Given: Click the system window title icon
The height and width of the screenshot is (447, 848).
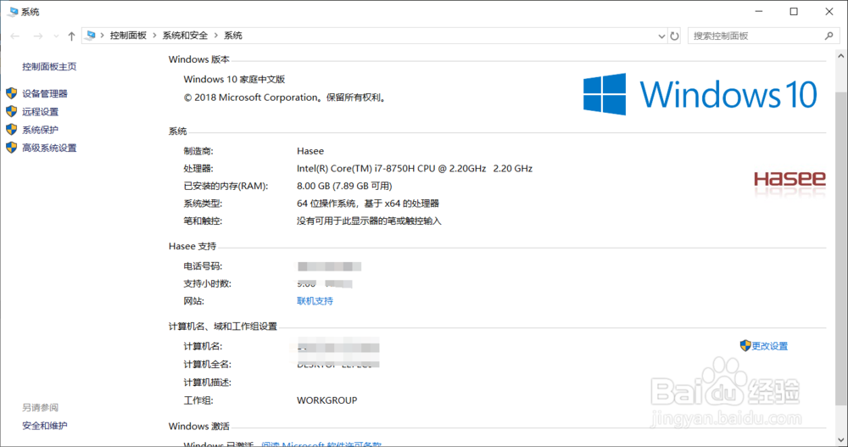Looking at the screenshot, I should 13,11.
